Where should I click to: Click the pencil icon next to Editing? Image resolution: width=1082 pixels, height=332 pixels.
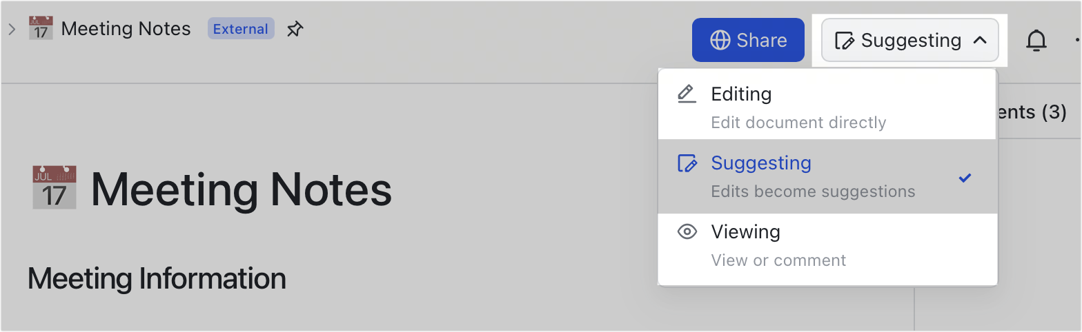pos(687,94)
